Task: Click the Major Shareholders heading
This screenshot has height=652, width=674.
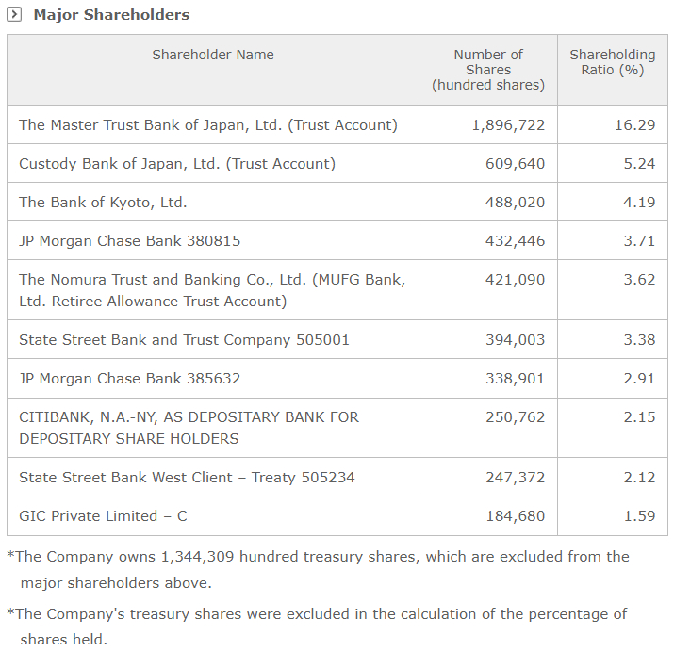Action: [111, 15]
